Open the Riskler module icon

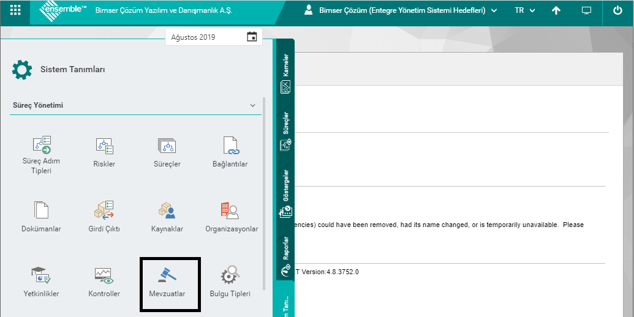(104, 146)
